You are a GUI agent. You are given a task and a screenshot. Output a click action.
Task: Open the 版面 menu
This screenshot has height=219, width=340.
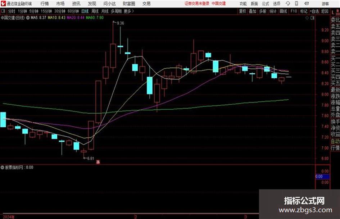pyautogui.click(x=254, y=4)
